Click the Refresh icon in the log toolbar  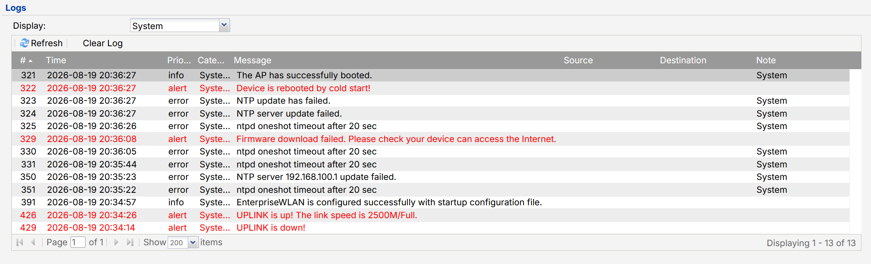coord(25,43)
